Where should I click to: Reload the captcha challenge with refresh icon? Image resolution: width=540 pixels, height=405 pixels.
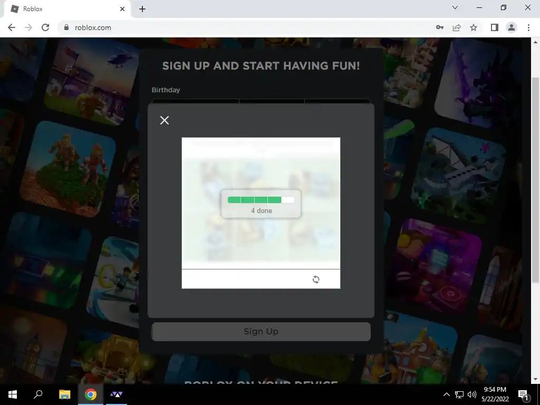[x=316, y=279]
